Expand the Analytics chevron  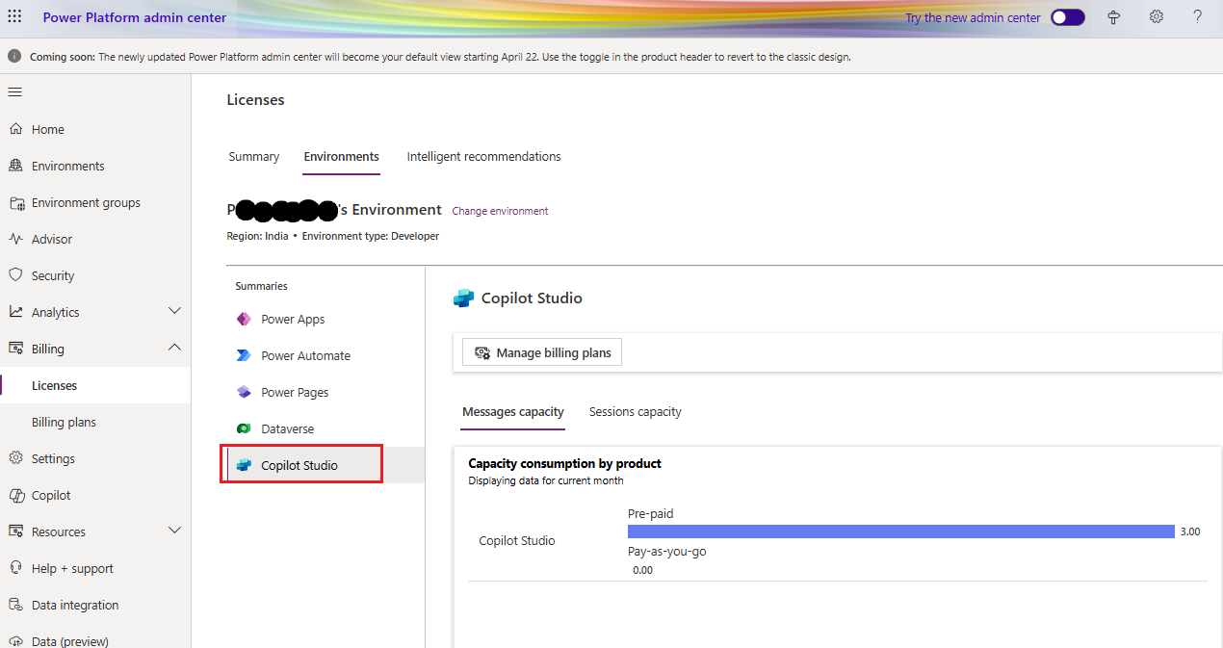point(174,311)
